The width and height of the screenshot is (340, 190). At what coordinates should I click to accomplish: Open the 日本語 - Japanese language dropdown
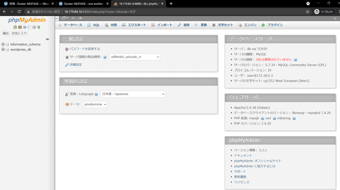point(133,94)
